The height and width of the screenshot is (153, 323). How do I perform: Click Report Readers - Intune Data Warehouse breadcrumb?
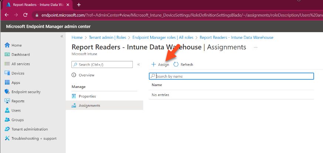[236, 37]
